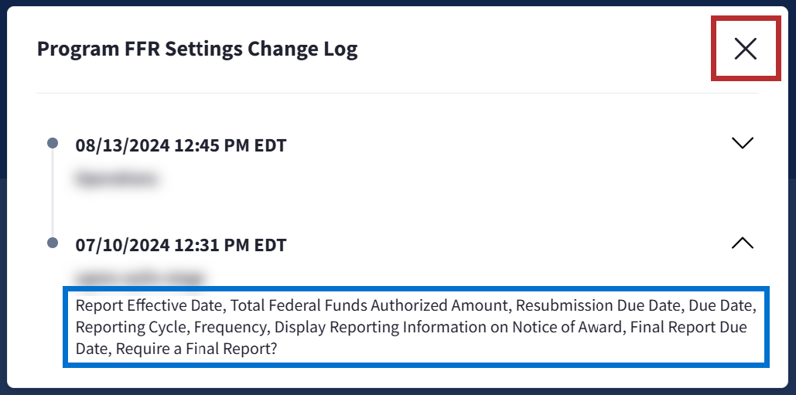This screenshot has width=796, height=395.
Task: Click the horizontal divider below the dialog title
Action: point(398,94)
